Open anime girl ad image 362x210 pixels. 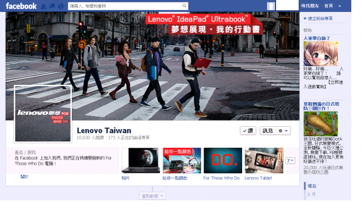pos(321,54)
